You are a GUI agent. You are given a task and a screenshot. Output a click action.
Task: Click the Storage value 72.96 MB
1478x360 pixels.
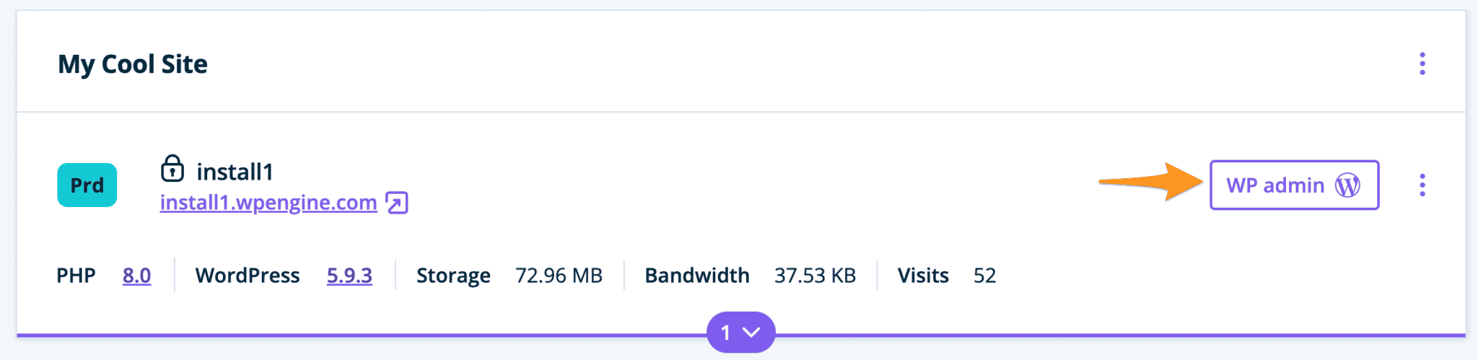coord(559,276)
